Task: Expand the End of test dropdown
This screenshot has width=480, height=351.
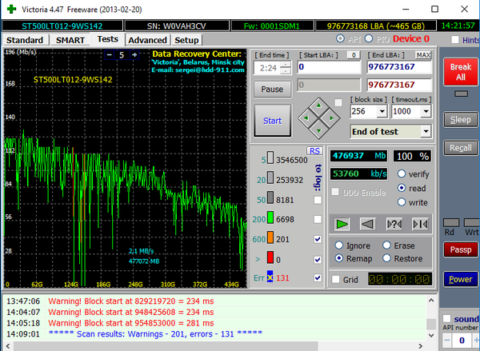Action: coord(426,131)
